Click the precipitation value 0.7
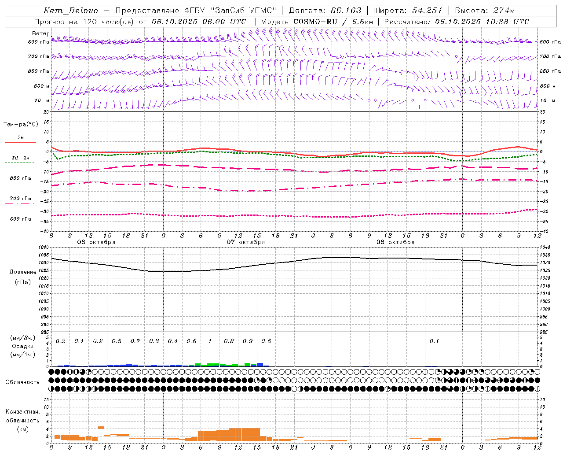This screenshot has width=563, height=451. pos(135,341)
